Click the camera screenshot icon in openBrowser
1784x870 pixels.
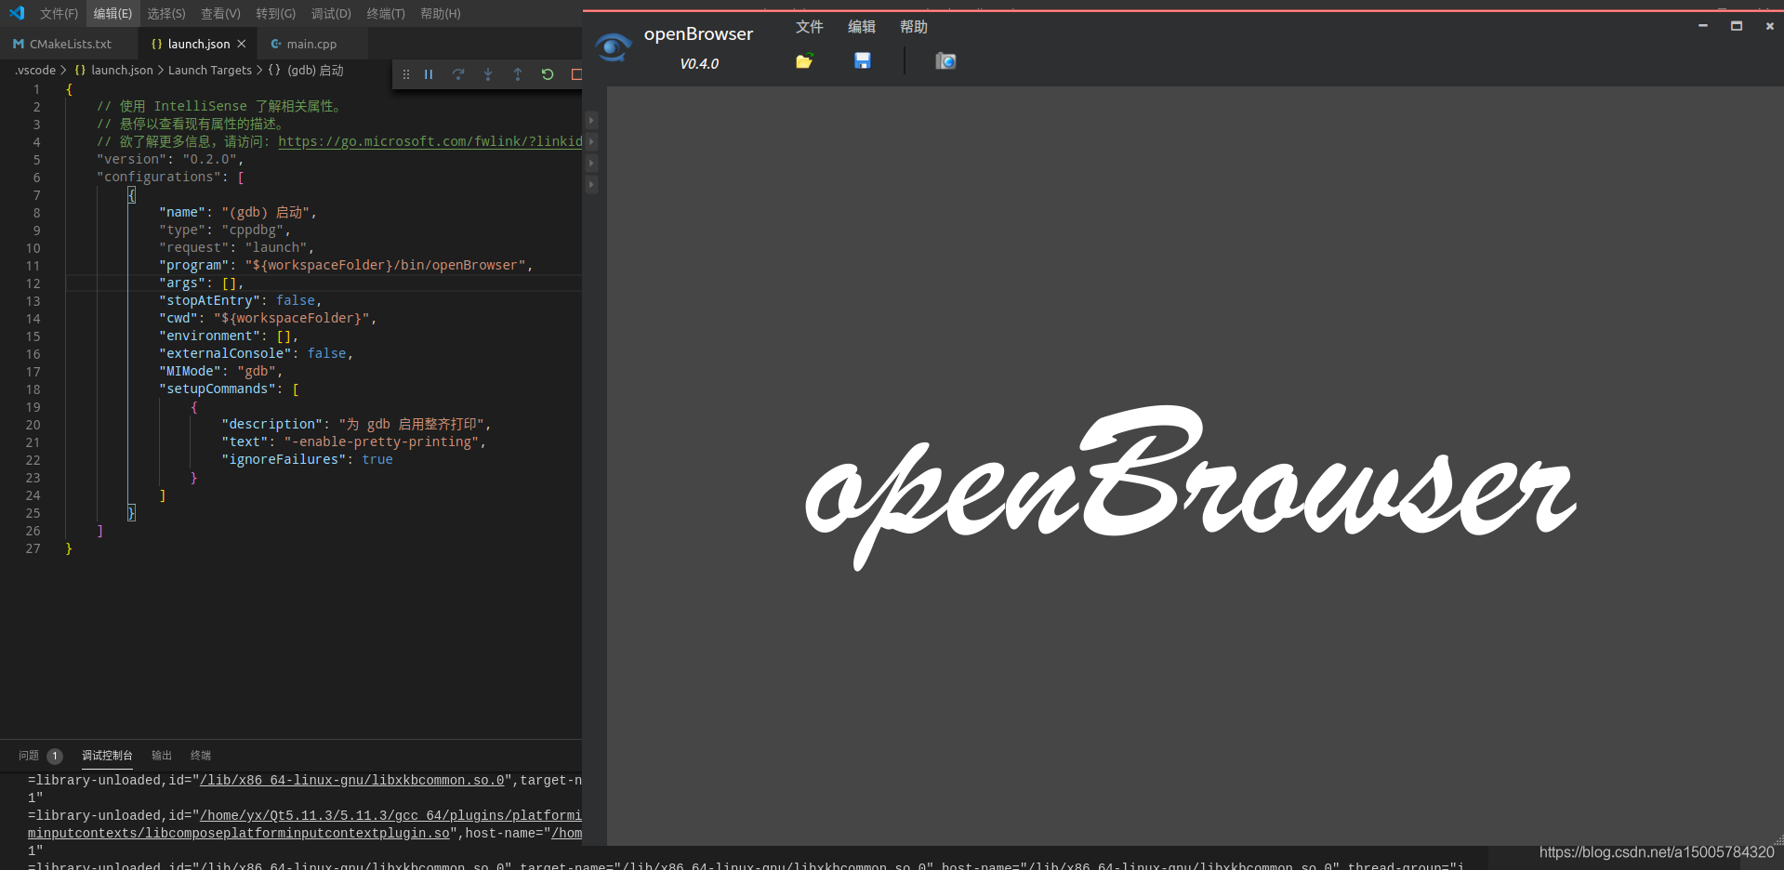click(x=945, y=60)
